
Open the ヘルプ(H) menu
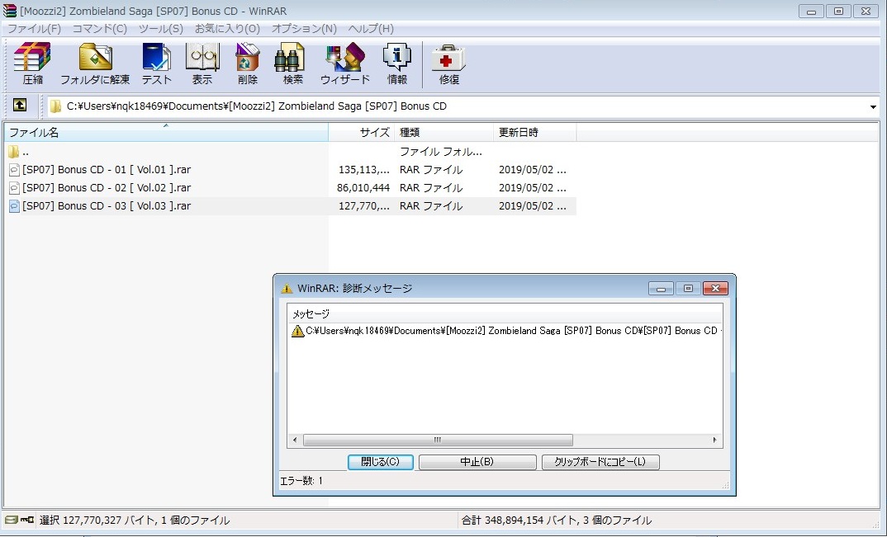click(371, 28)
